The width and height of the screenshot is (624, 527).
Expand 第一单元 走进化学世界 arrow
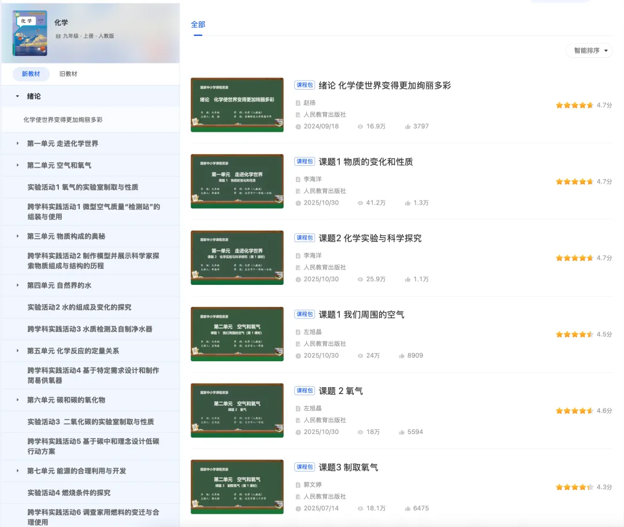point(17,143)
